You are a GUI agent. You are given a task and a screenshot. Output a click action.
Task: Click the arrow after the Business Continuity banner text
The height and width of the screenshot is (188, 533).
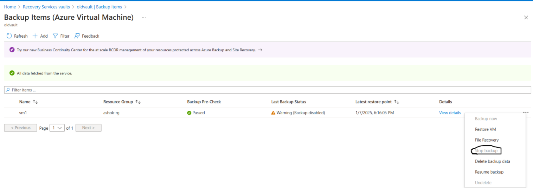point(260,50)
